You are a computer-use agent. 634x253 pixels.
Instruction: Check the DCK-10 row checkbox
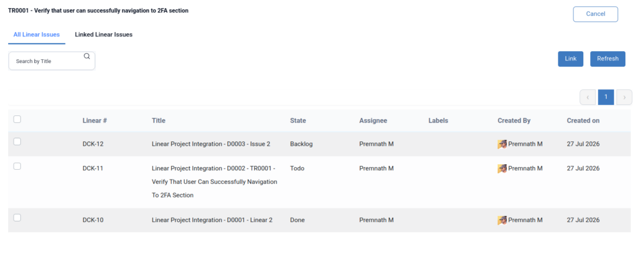(x=17, y=218)
